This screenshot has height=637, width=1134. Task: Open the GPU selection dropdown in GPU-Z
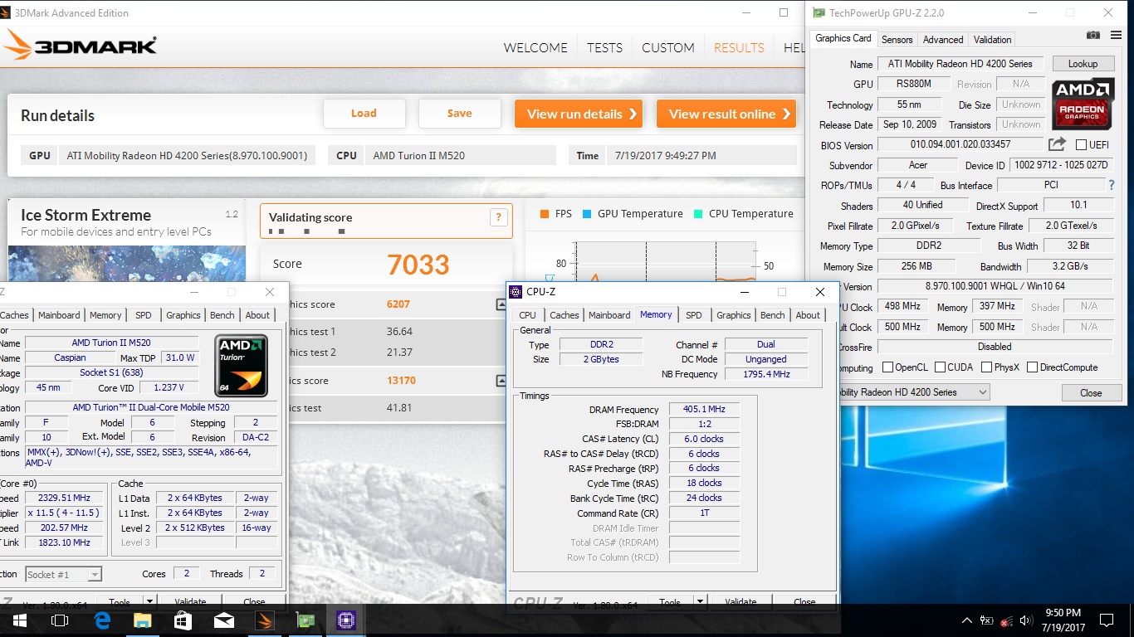pyautogui.click(x=983, y=392)
